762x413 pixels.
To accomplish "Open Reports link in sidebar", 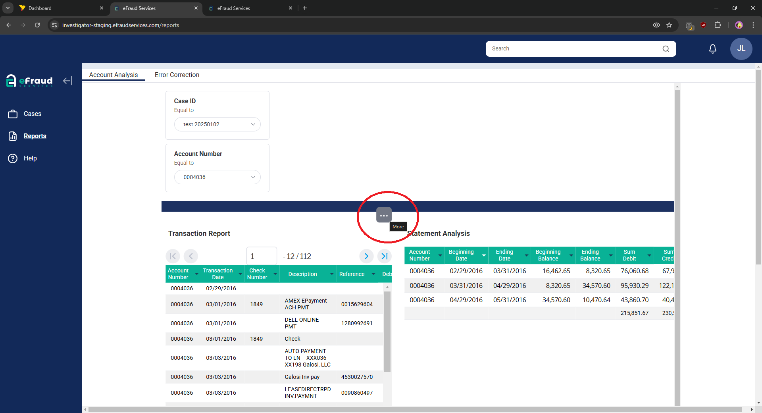I will (35, 136).
